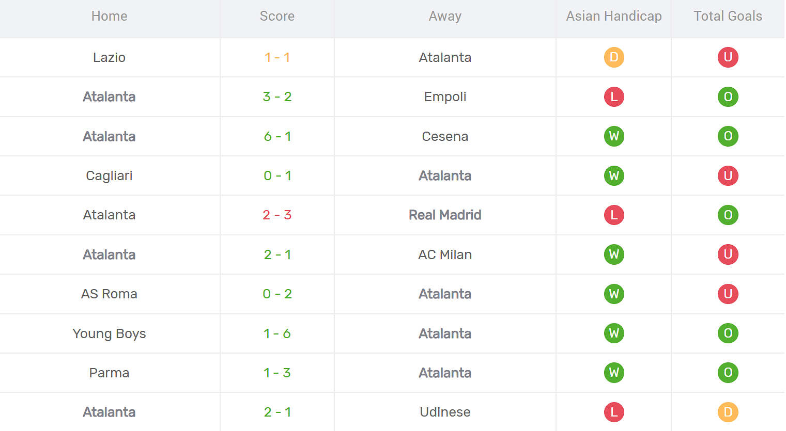Click the red L badge for Atalanta vs Empoli

coord(614,97)
